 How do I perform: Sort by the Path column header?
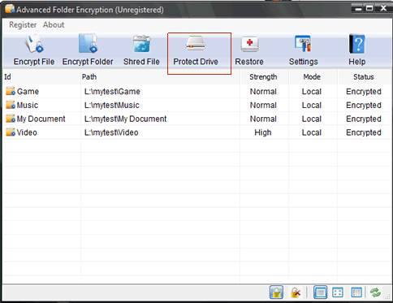tap(160, 77)
